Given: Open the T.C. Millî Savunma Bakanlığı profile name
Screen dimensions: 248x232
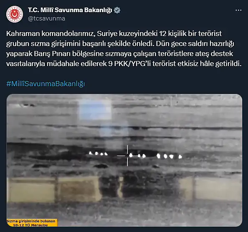Looking at the screenshot, I should click(x=70, y=10).
